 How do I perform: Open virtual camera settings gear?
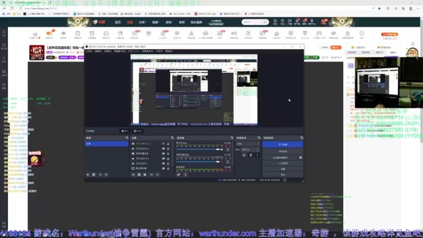coord(300,158)
